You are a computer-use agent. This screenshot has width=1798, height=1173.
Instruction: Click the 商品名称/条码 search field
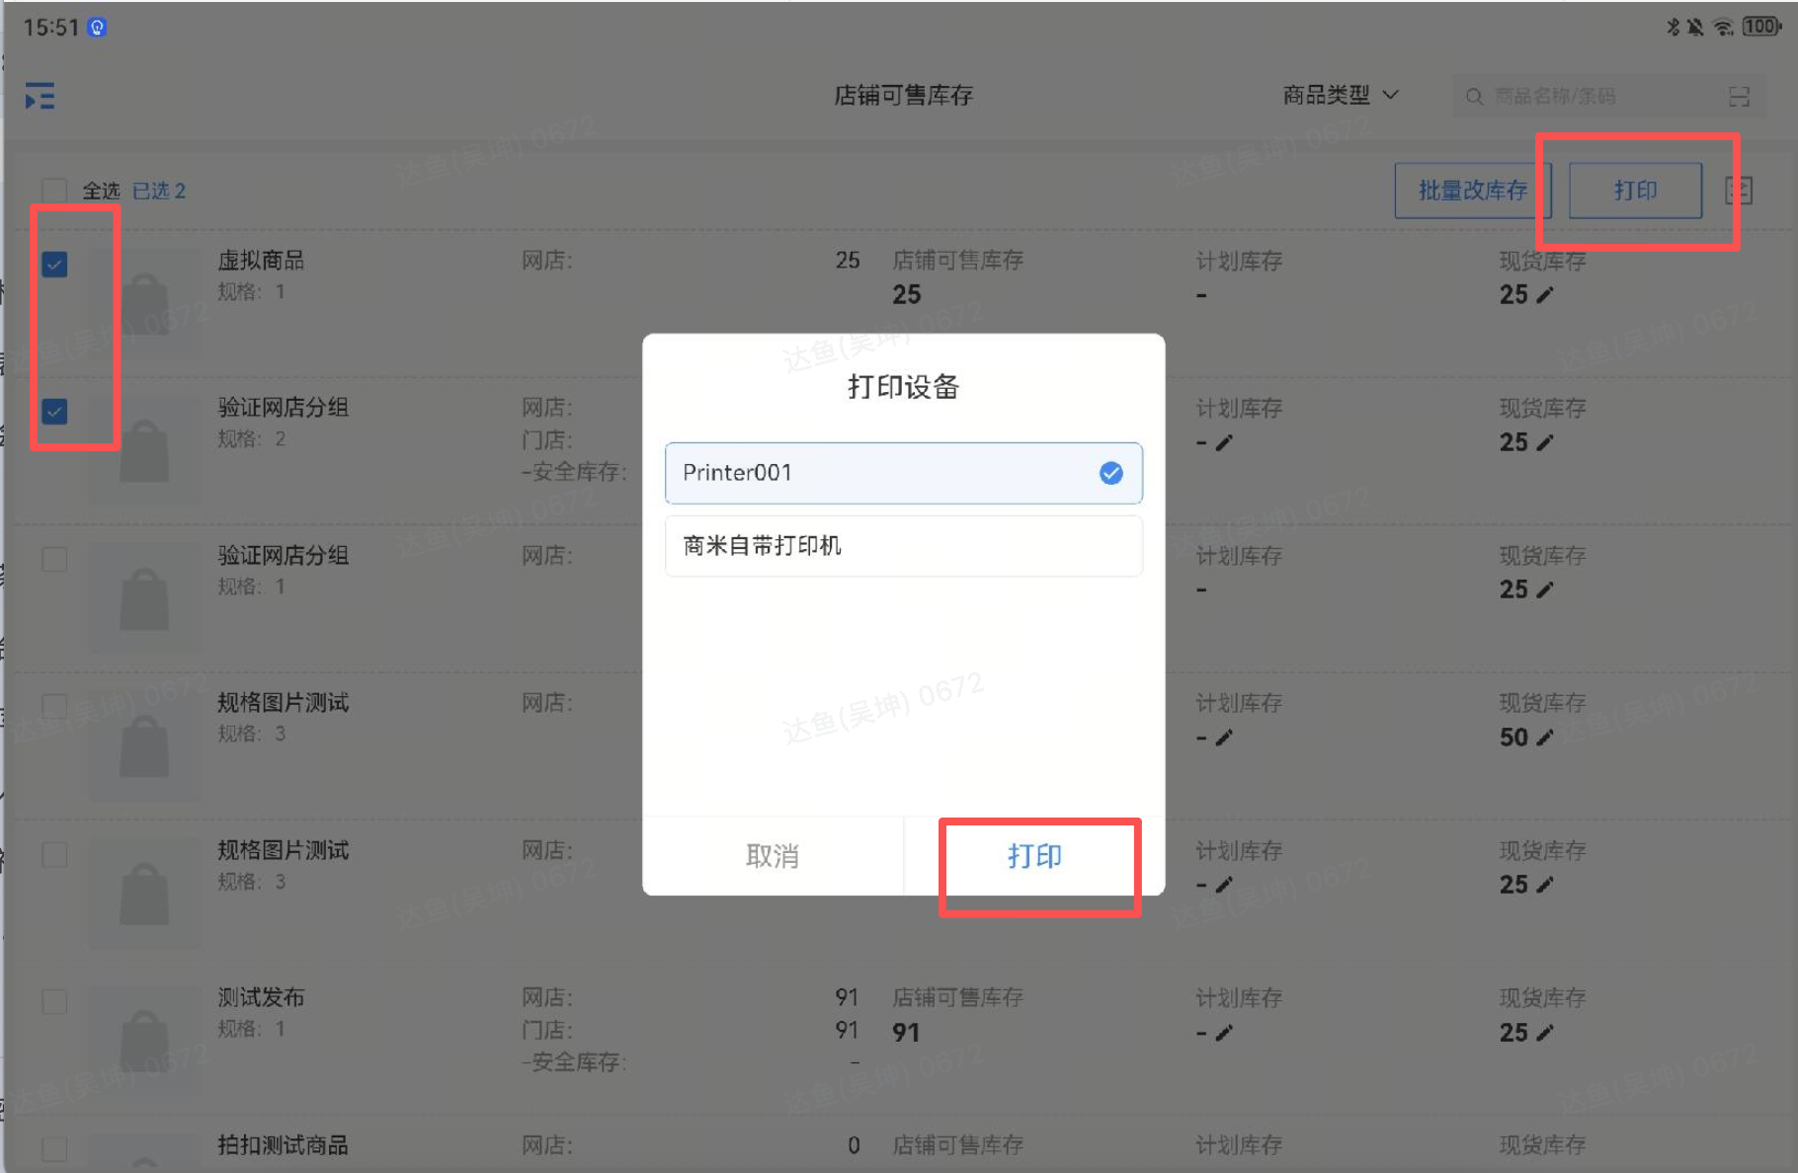(x=1600, y=96)
